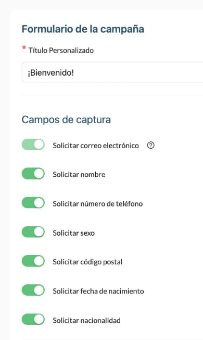Screen dimensions: 203x340
Task: Disable the Solicitar nombre switch
Action: click(x=33, y=174)
